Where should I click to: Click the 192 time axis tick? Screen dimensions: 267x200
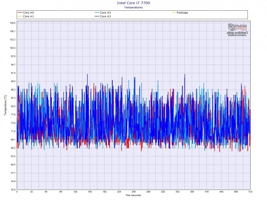click(x=104, y=192)
